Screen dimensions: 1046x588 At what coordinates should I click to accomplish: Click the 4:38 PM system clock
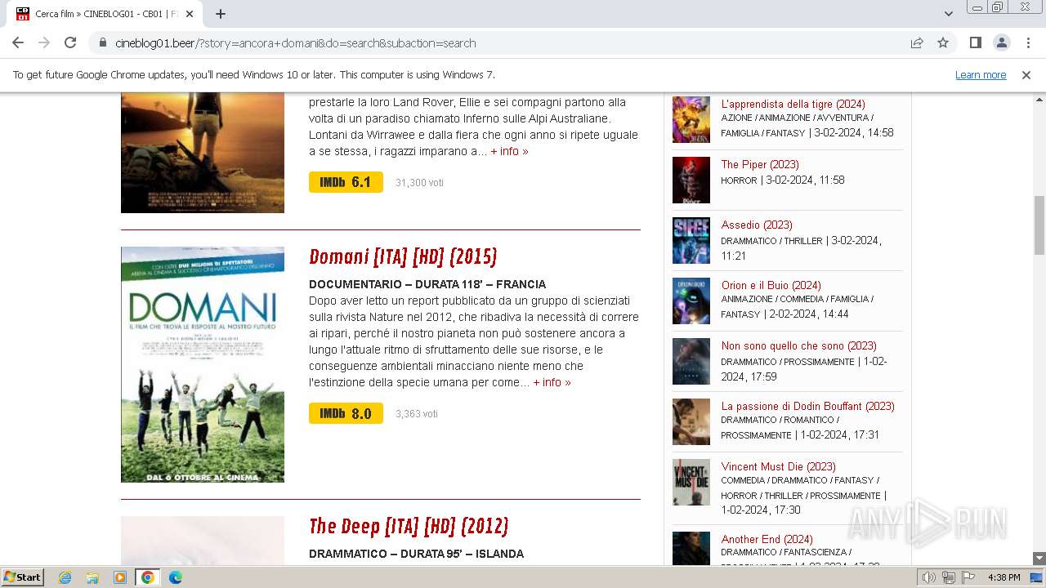coord(1004,577)
